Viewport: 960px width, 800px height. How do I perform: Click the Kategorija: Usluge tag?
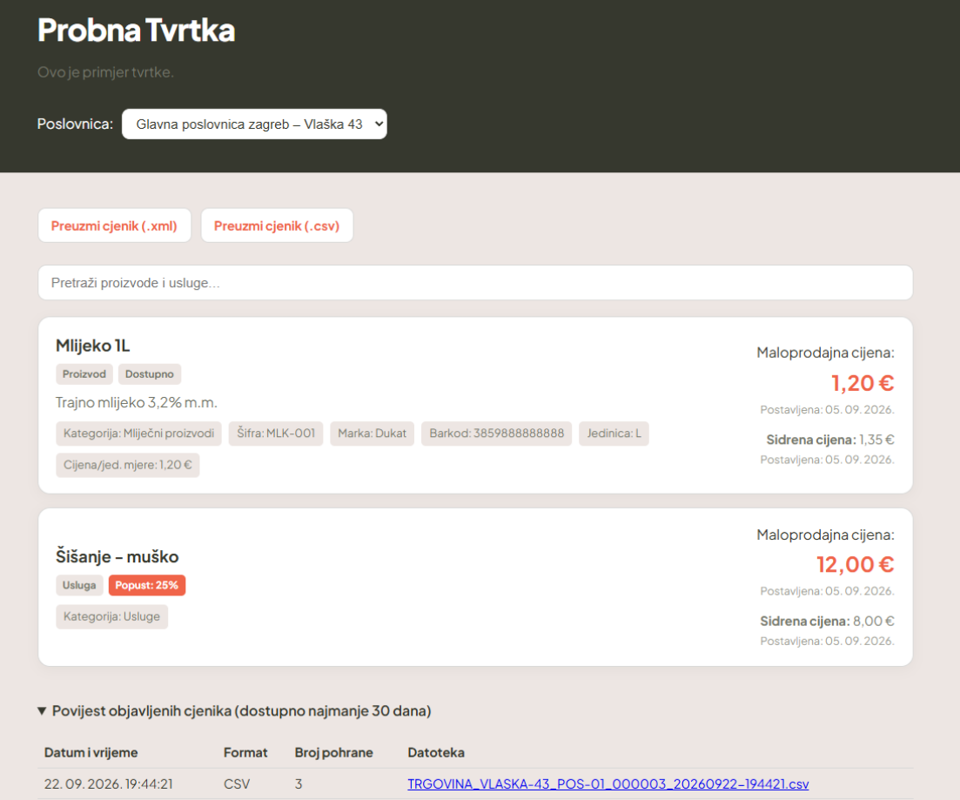(111, 616)
